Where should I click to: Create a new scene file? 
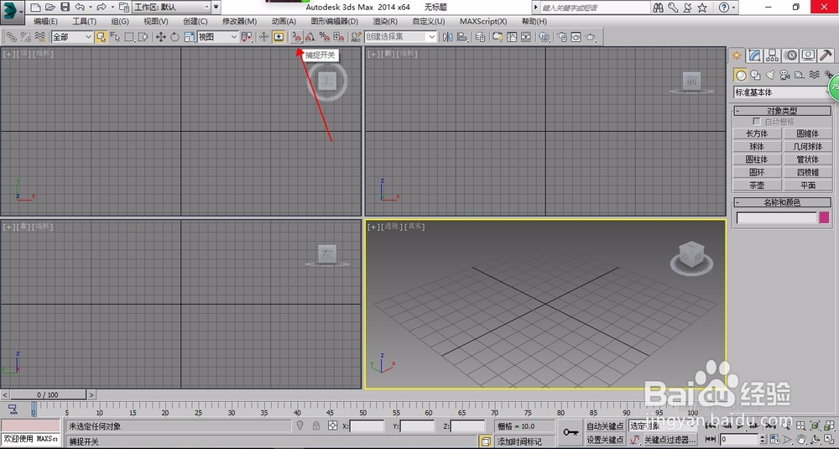click(35, 7)
